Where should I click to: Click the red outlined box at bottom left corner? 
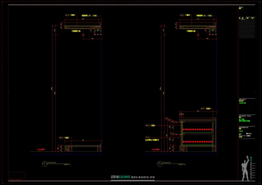tap(16, 176)
